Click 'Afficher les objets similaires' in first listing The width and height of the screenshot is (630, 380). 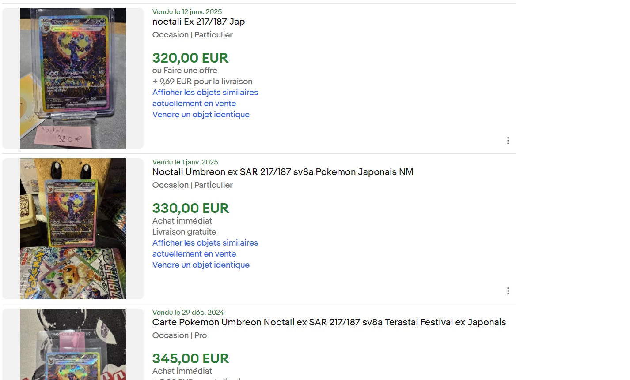click(x=205, y=93)
